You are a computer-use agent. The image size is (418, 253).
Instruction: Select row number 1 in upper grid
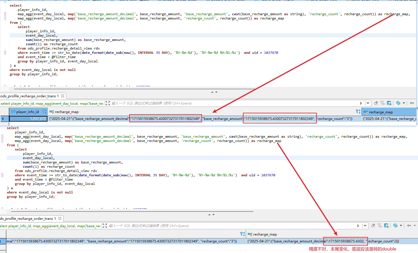4,119
